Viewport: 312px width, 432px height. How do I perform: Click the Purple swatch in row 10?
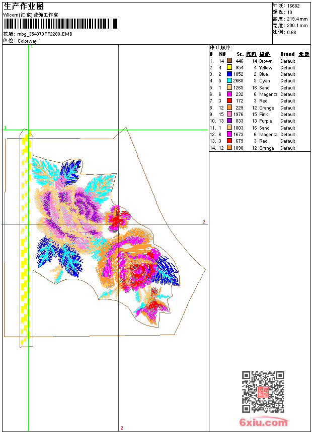click(229, 121)
